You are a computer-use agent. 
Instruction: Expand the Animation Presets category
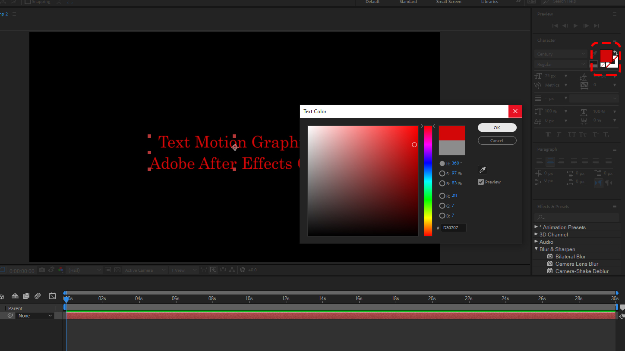[537, 227]
